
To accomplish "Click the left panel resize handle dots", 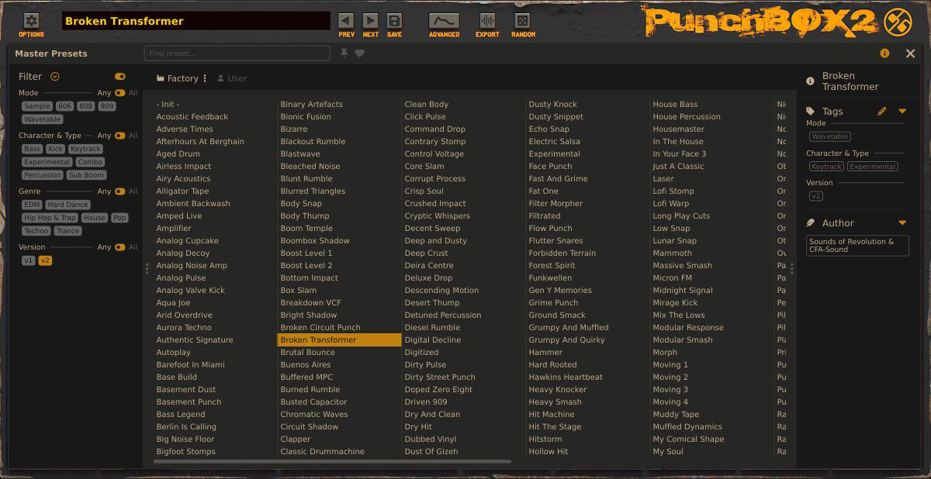I will pyautogui.click(x=147, y=269).
